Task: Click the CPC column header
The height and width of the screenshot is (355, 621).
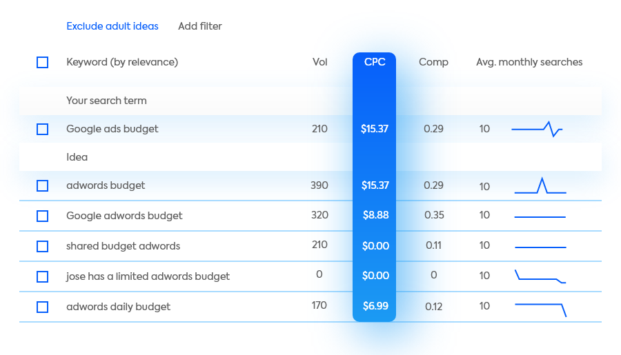Action: click(375, 62)
